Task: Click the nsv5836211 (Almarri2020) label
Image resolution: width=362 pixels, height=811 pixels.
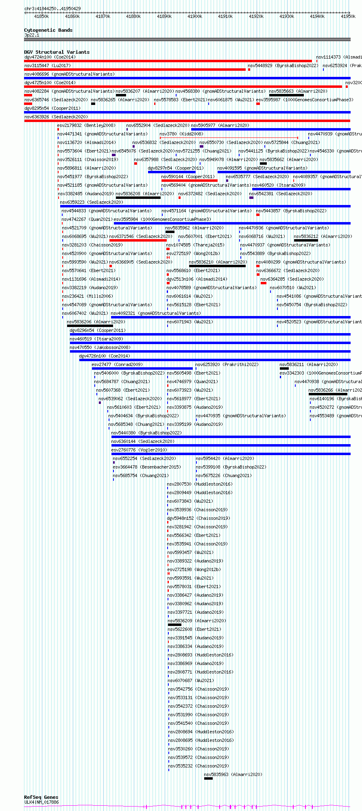Action: (x=309, y=364)
